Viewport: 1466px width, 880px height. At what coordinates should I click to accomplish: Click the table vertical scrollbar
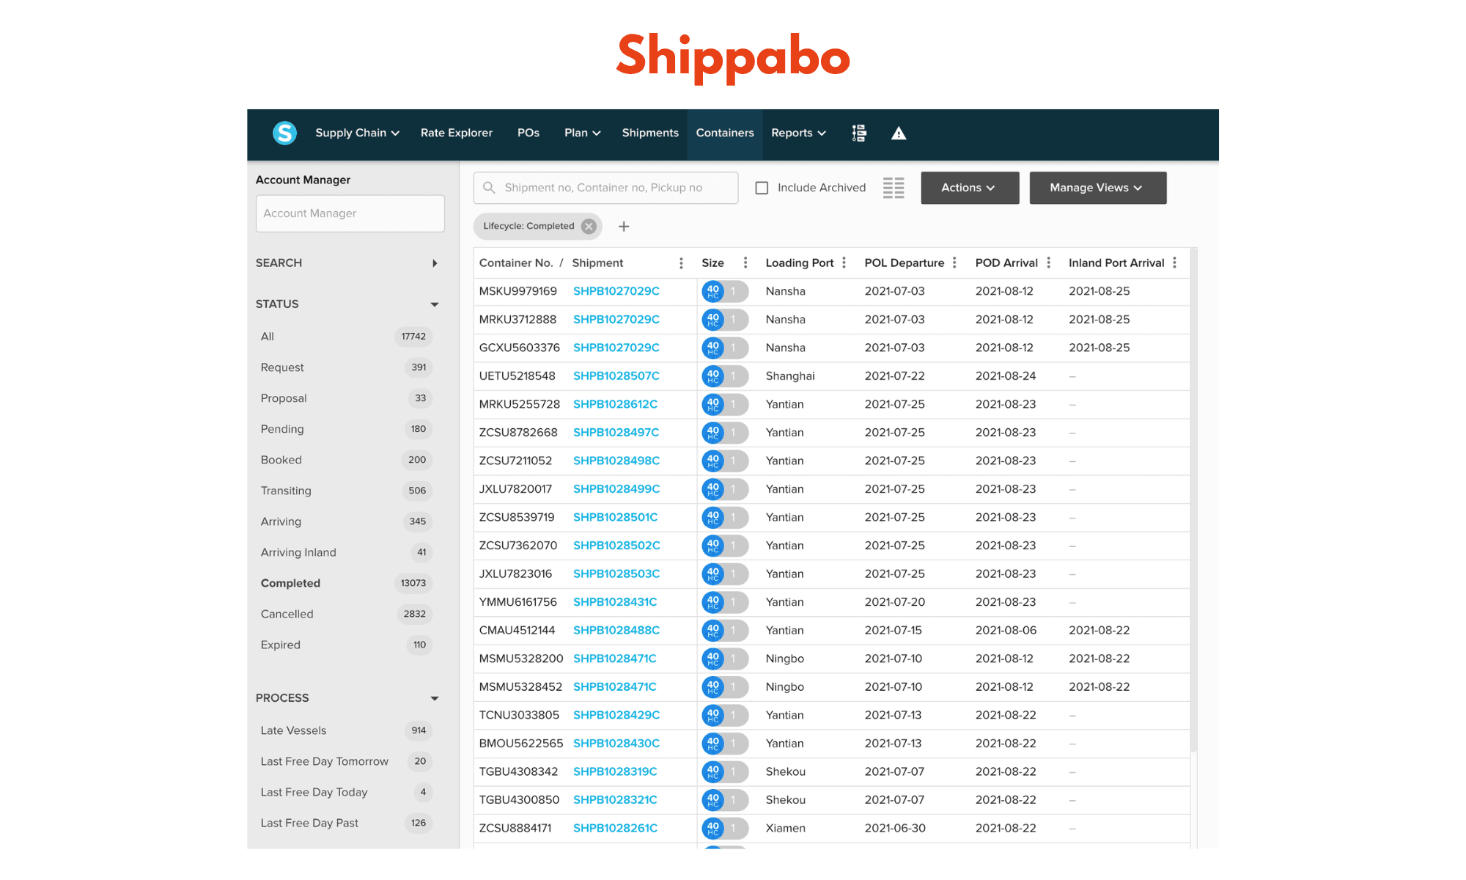tap(1193, 499)
